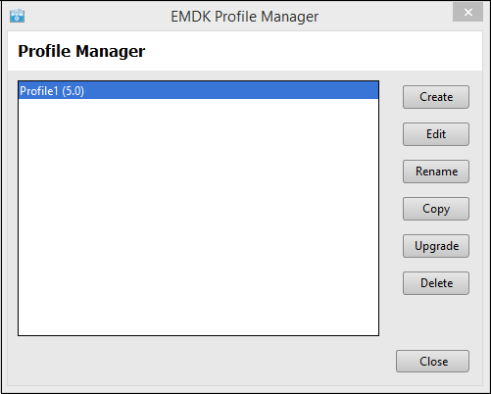
Task: Delete the highlighted Profile1 entry
Action: (436, 283)
